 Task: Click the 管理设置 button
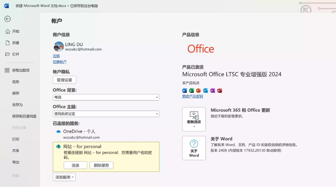(x=64, y=80)
